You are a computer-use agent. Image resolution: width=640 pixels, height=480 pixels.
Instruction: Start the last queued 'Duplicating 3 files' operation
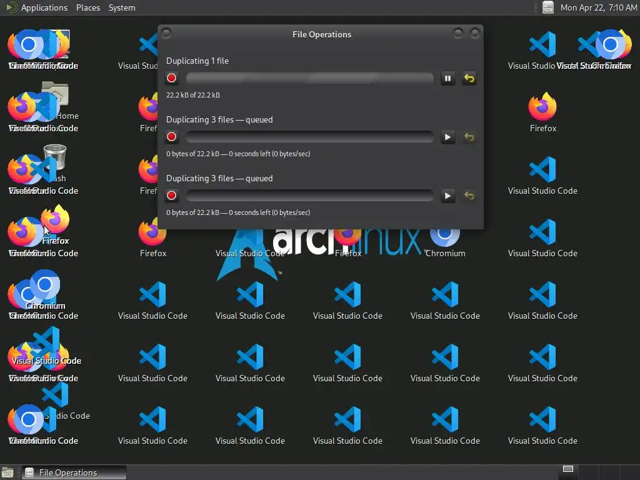point(447,196)
